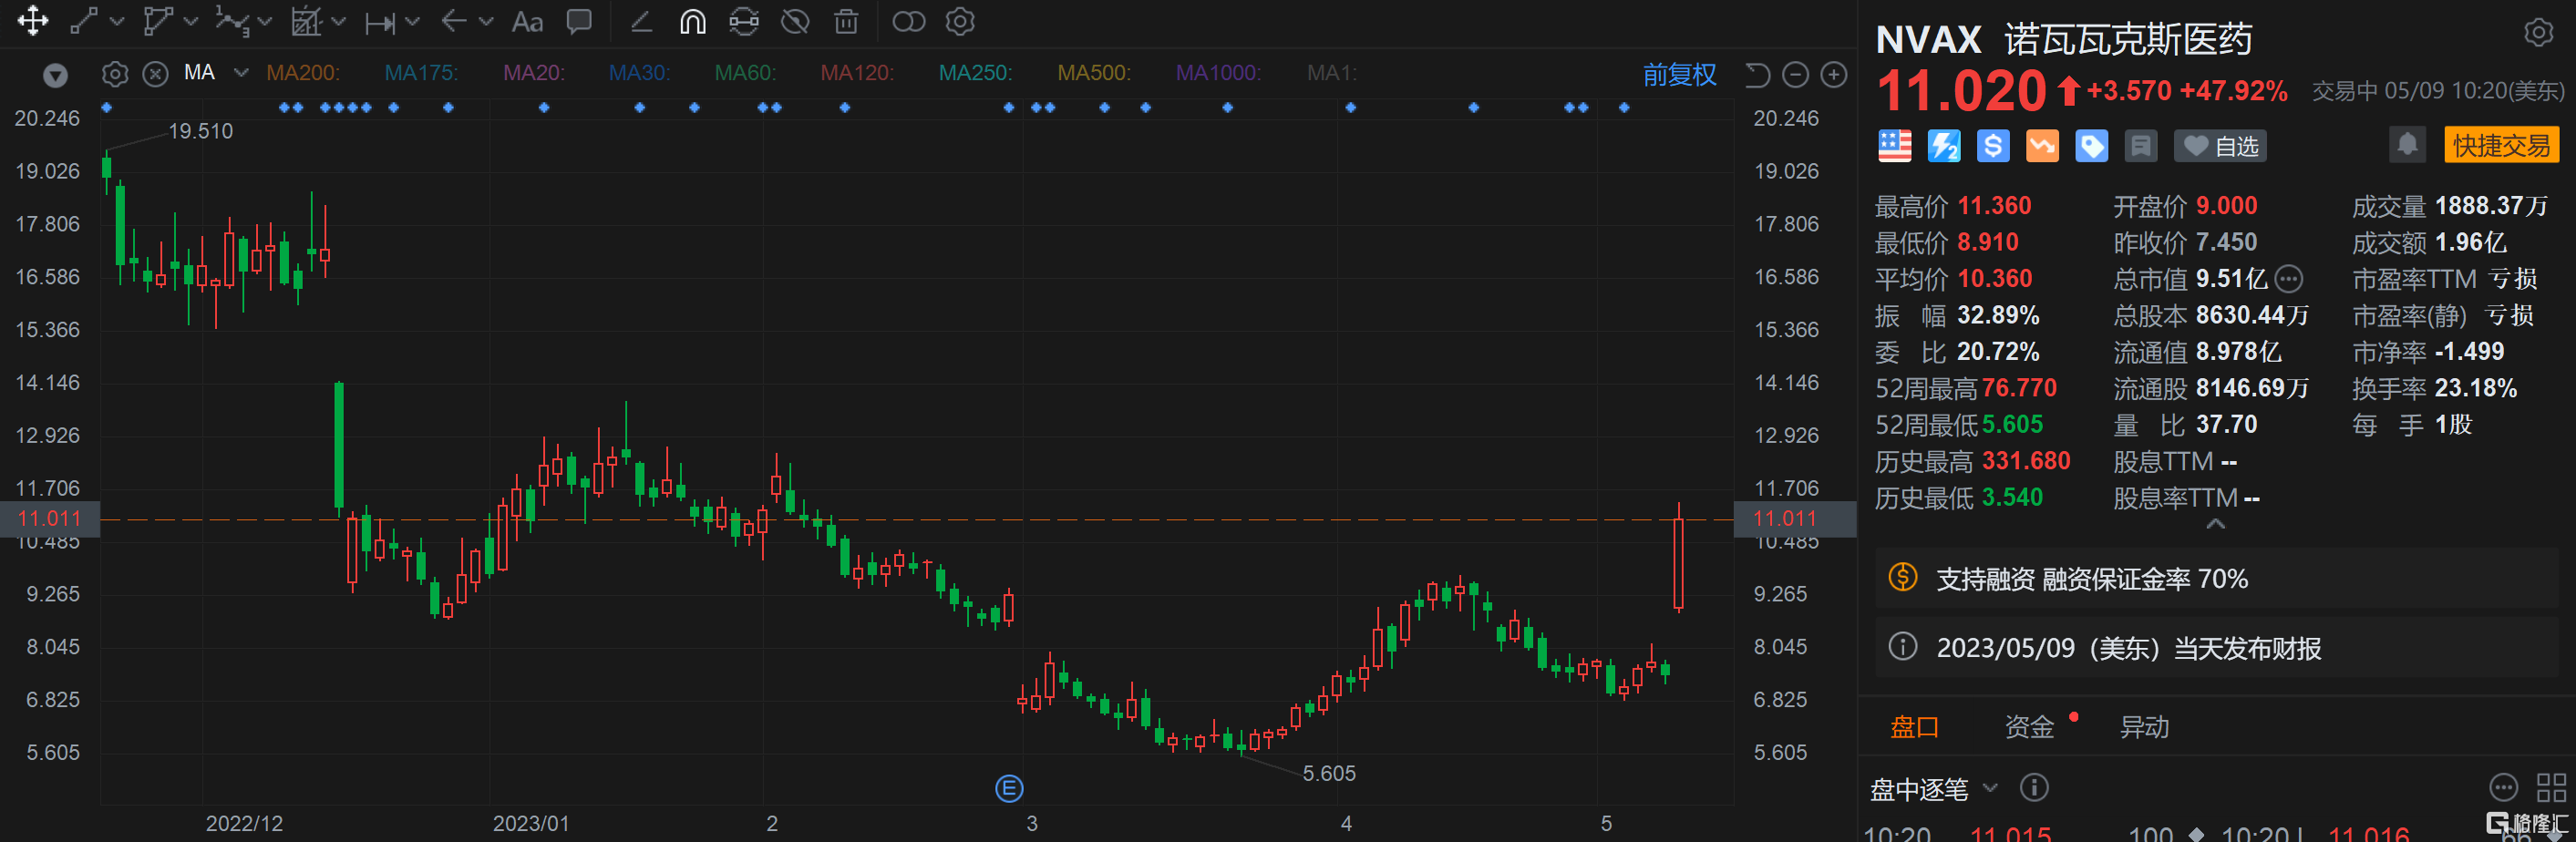Screen dimensions: 2576x842
Task: Toggle magnet snap mode
Action: click(692, 21)
